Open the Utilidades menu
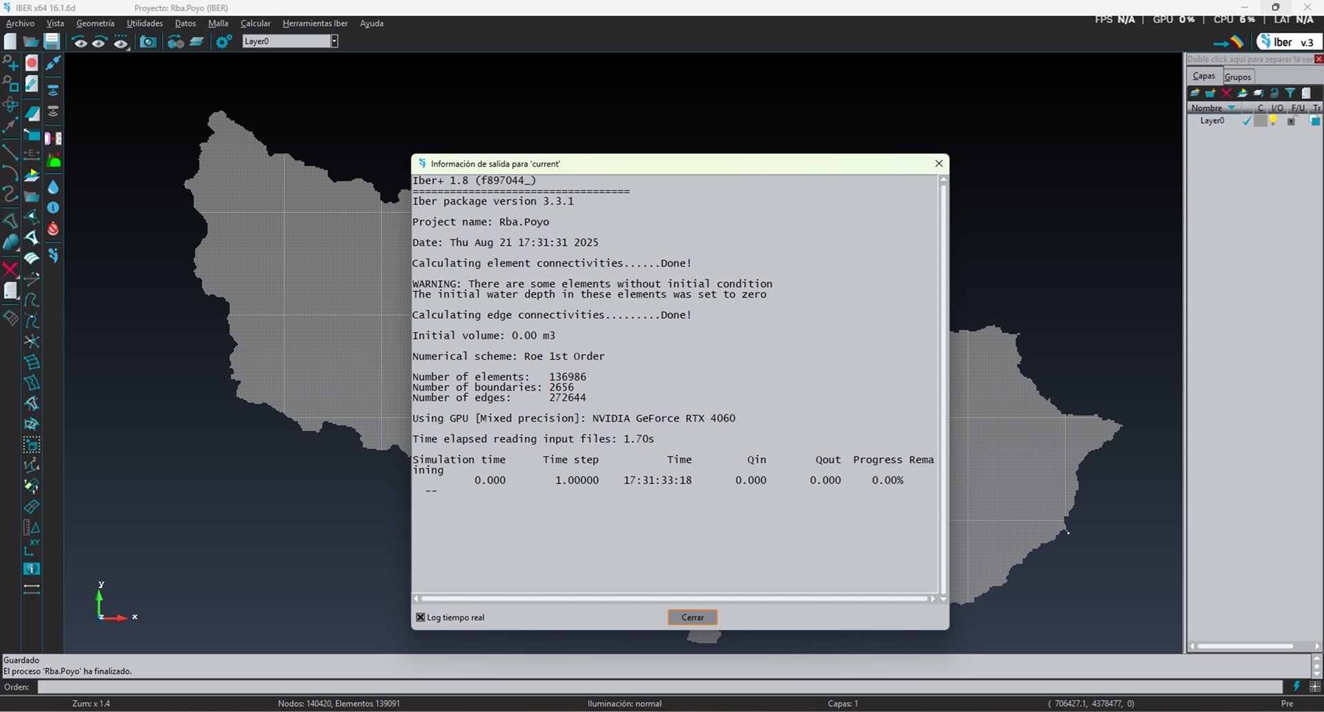Image resolution: width=1324 pixels, height=712 pixels. tap(145, 23)
